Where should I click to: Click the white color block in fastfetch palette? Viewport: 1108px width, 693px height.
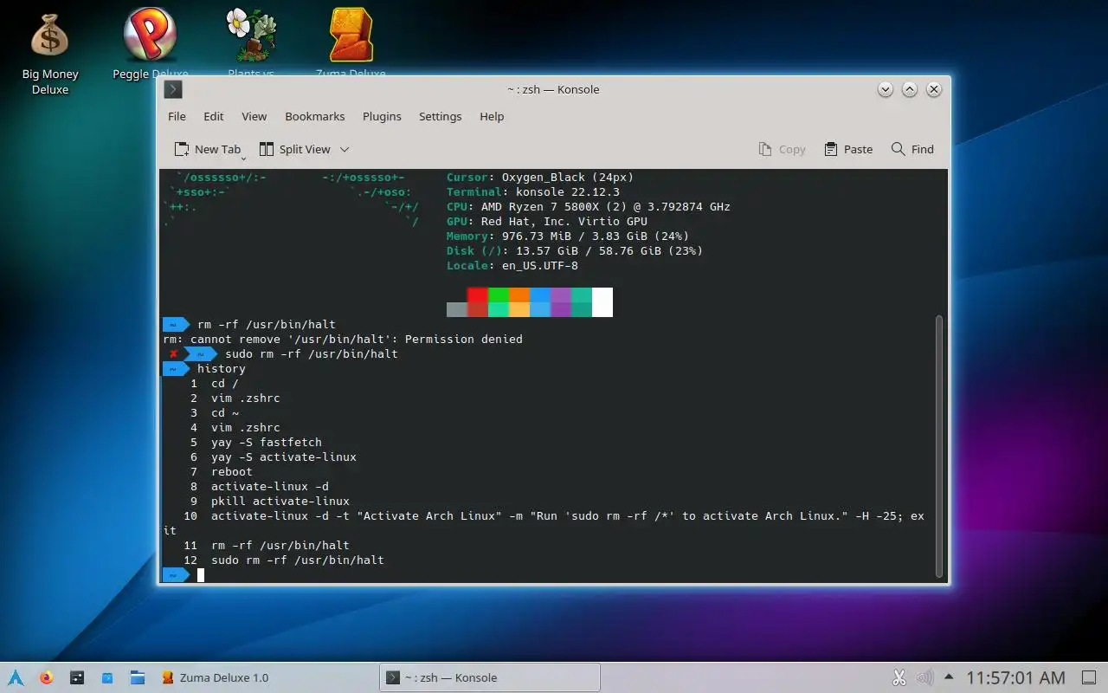pyautogui.click(x=602, y=302)
